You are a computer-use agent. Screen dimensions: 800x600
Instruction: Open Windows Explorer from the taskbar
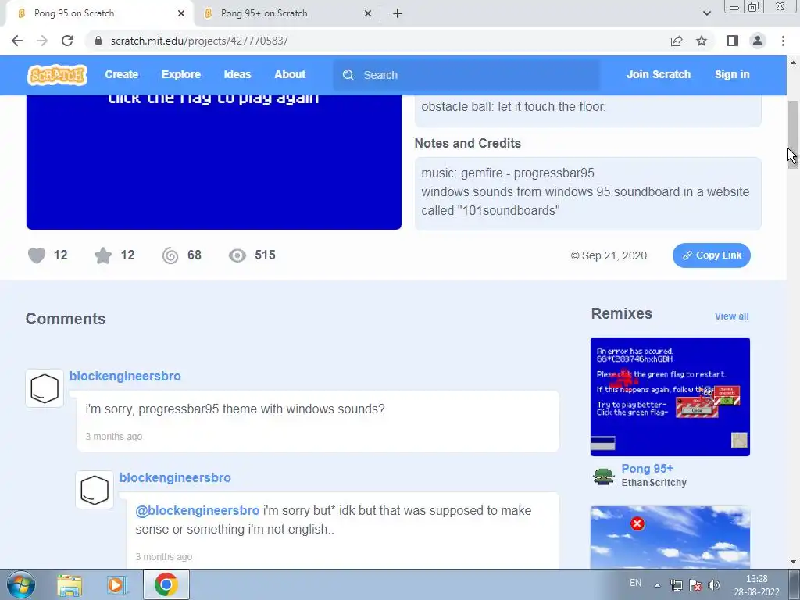pos(70,584)
